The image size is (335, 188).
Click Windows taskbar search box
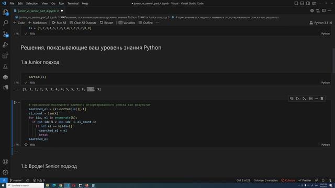[25, 185]
